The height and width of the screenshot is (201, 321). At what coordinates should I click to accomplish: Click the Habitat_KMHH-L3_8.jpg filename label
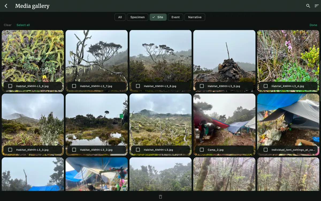[x=32, y=86]
